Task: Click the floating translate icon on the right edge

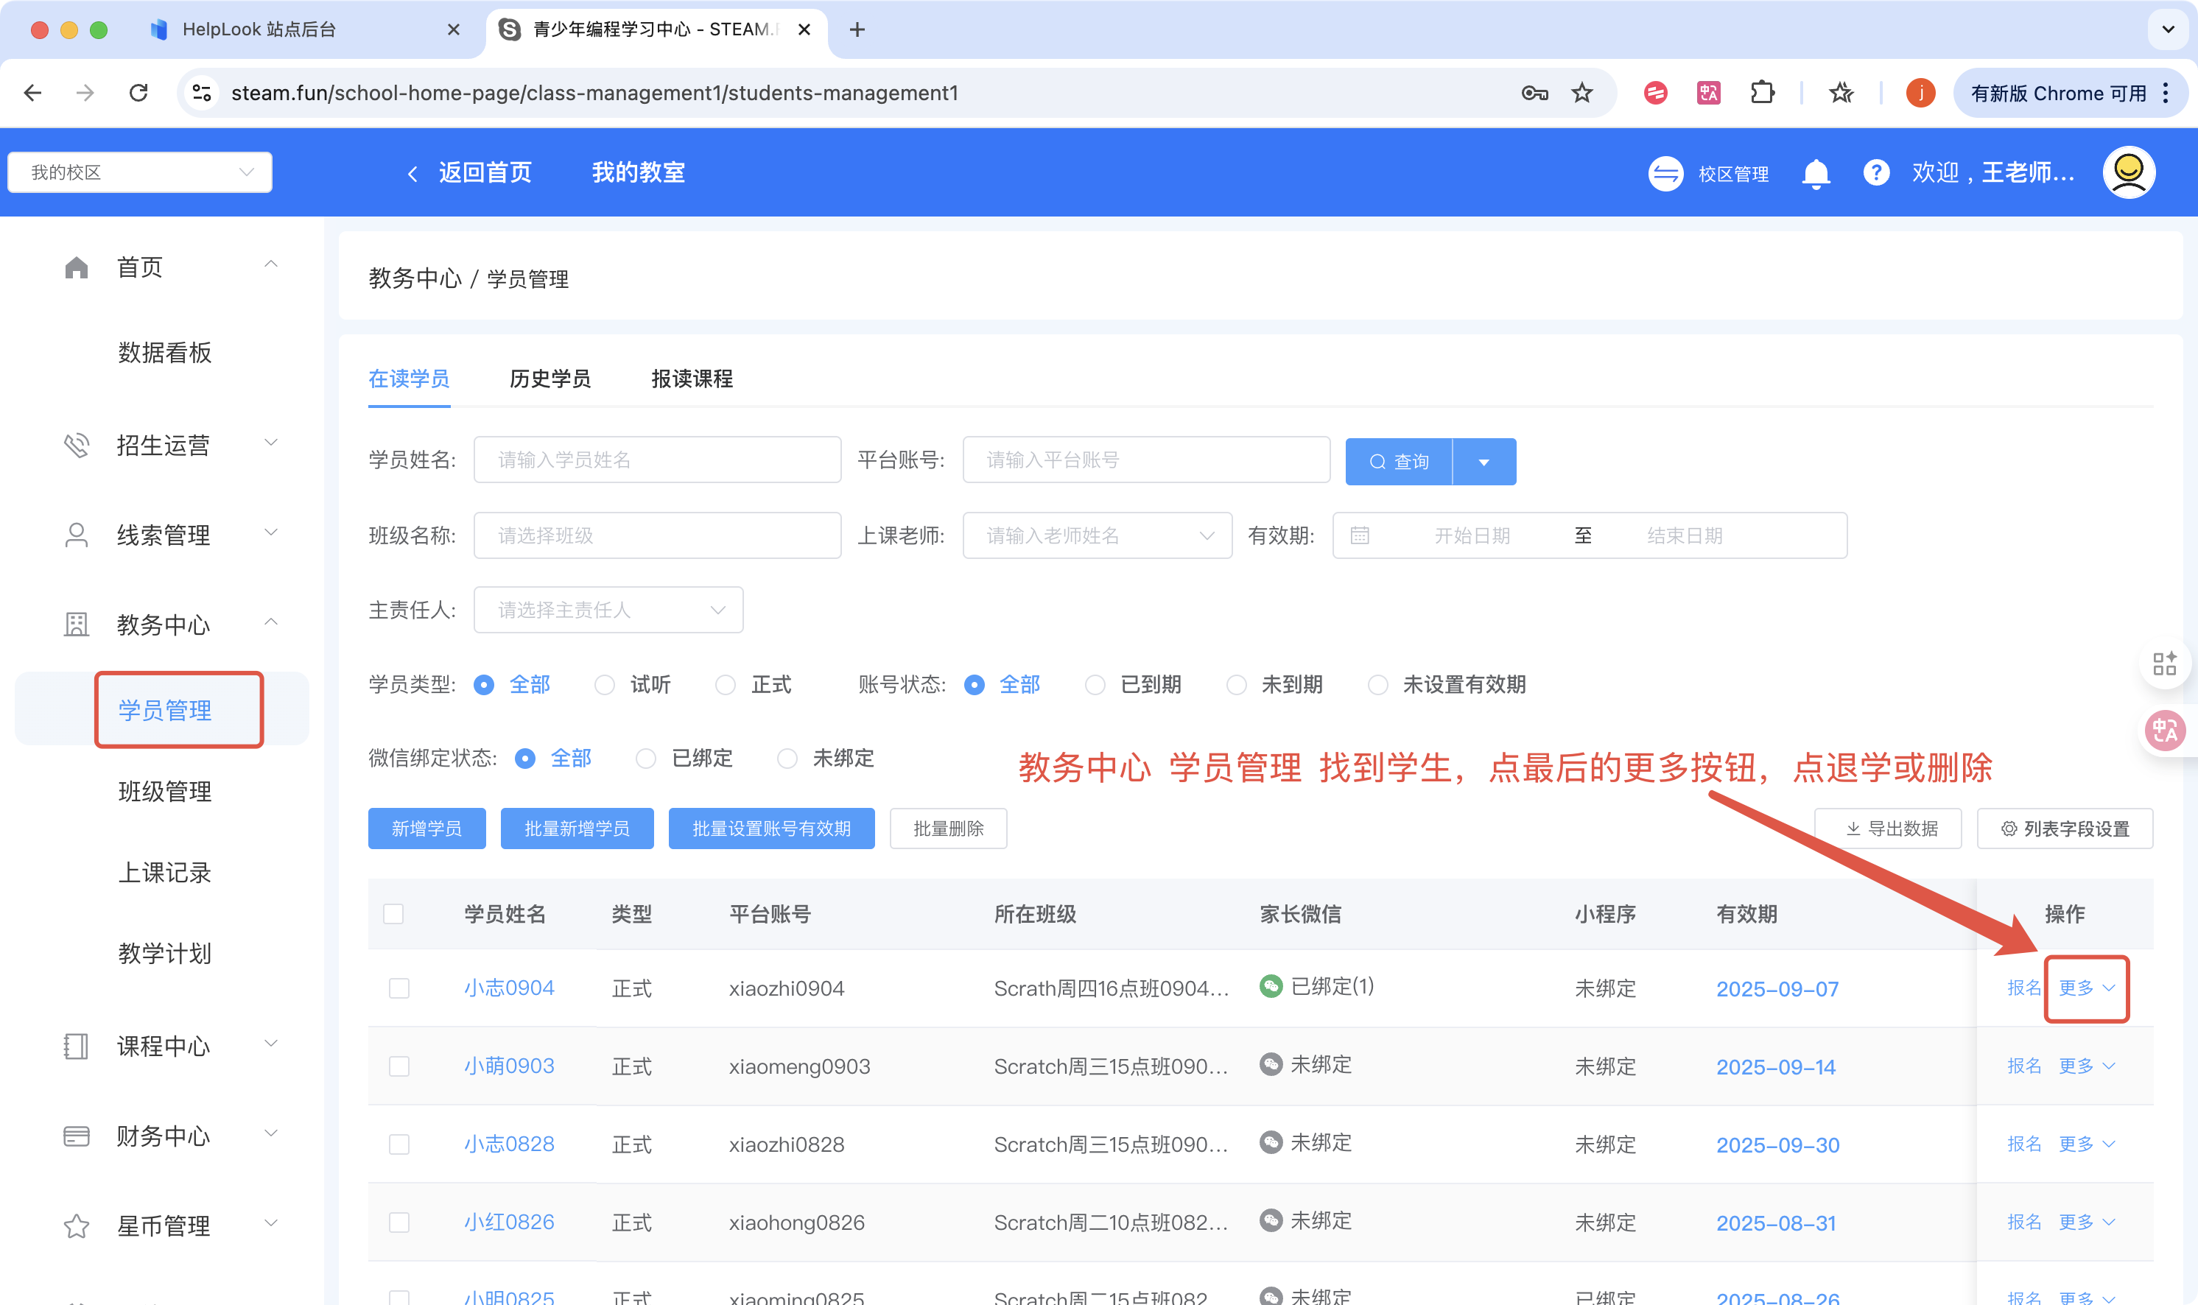Action: 2166,730
